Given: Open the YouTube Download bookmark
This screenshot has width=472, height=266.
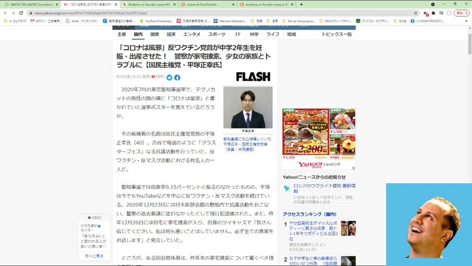Looking at the screenshot, I should (x=156, y=21).
